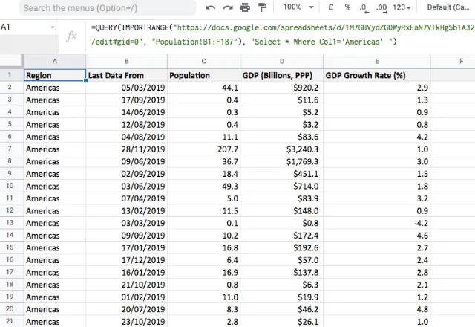
Task: Print the spreadsheet using the printer icon
Action: pos(245,8)
